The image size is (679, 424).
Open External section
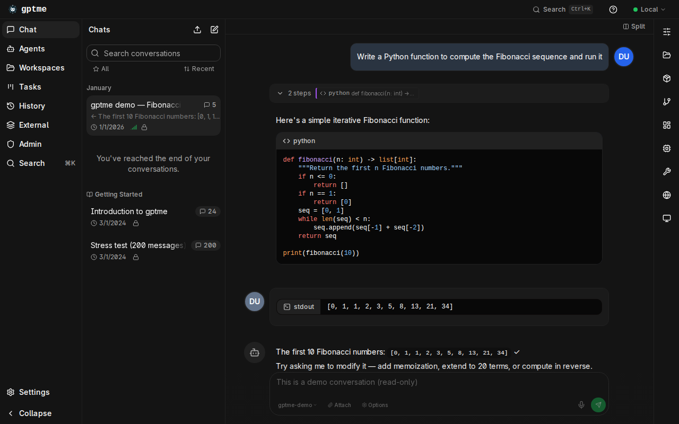(41, 125)
